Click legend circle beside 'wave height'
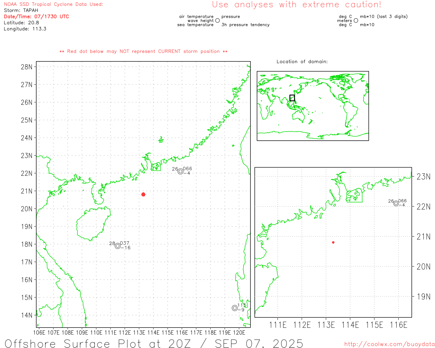 point(217,20)
